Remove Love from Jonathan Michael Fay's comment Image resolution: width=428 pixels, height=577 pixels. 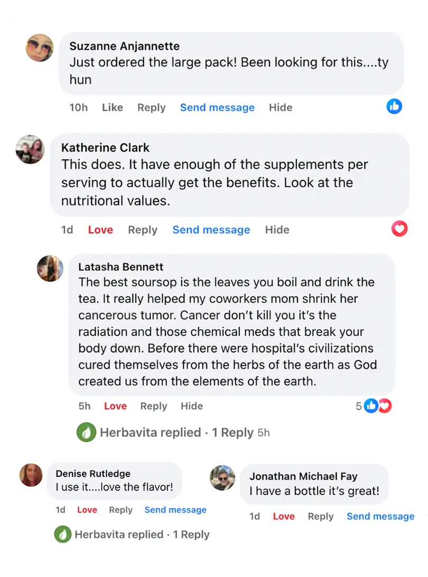click(x=284, y=516)
